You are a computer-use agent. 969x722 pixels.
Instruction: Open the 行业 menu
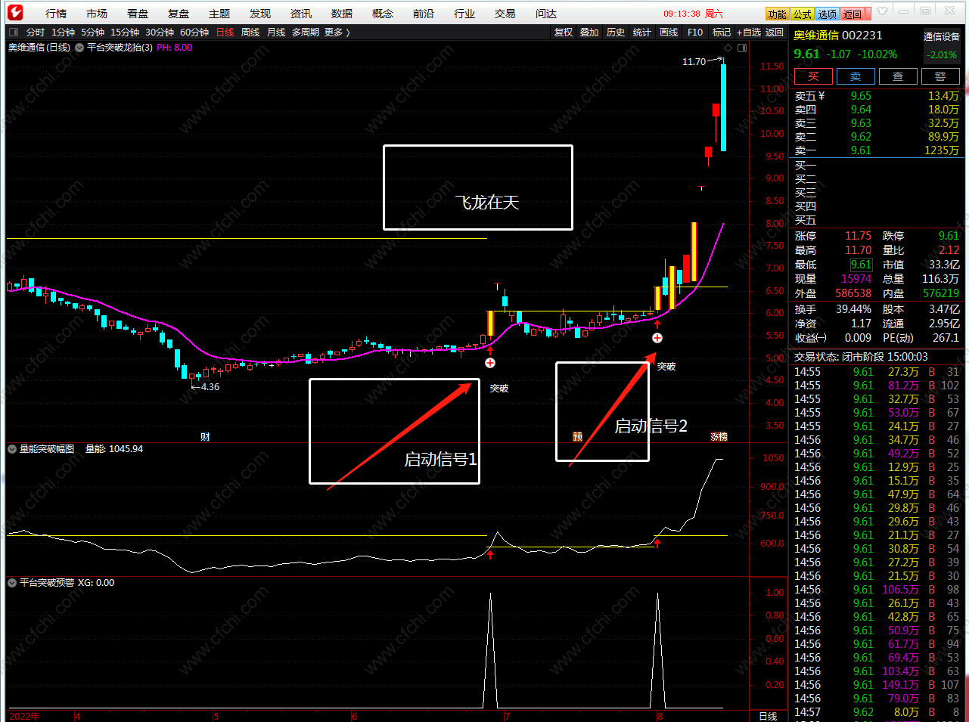coord(464,14)
